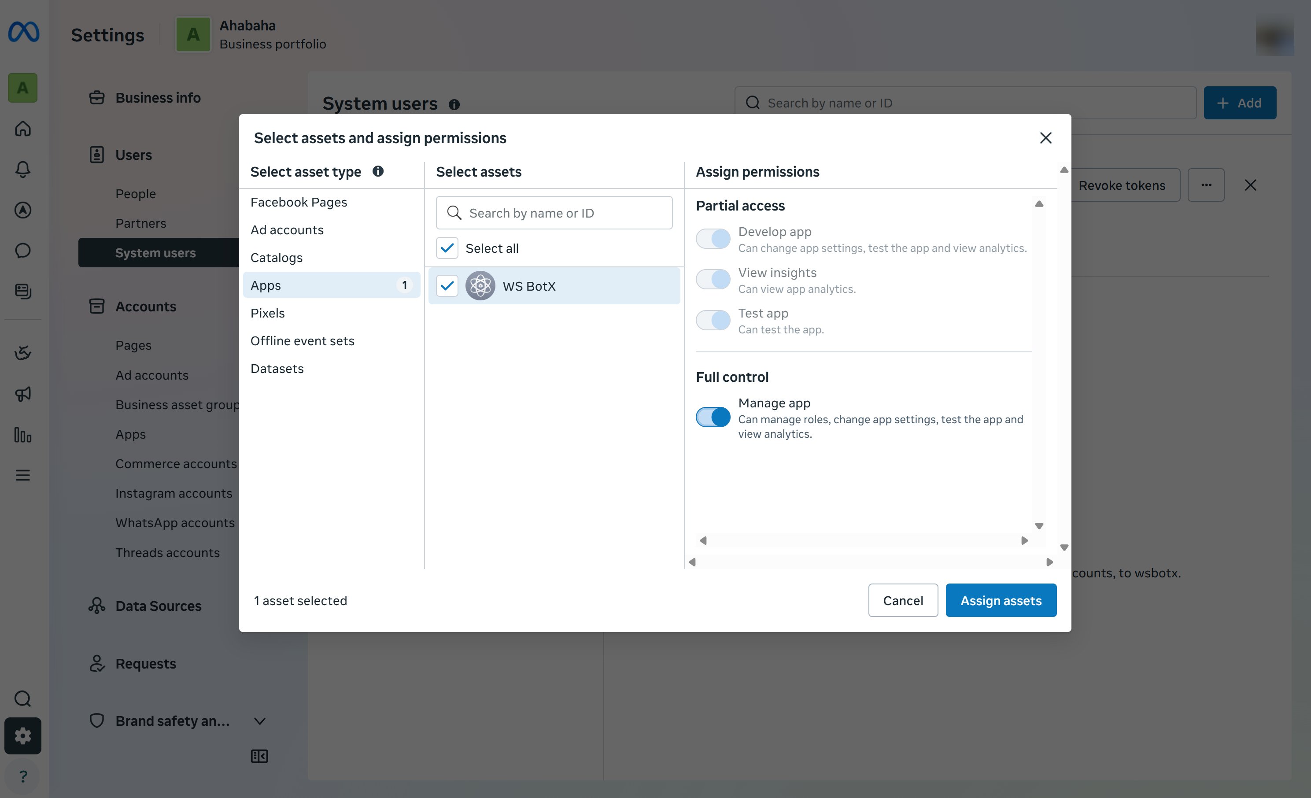Open the news feed icon in left rail
1311x798 pixels.
click(x=22, y=291)
